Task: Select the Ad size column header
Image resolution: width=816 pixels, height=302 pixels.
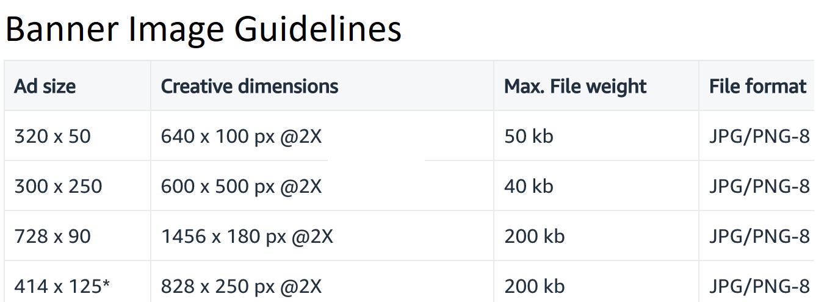Action: [x=45, y=86]
